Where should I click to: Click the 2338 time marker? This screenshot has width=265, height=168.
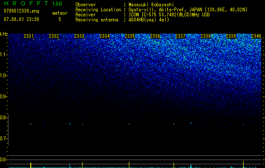(206, 36)
